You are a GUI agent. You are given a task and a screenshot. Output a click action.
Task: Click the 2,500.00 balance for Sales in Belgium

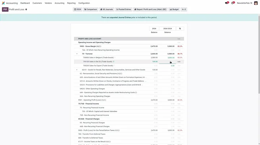click(154, 58)
